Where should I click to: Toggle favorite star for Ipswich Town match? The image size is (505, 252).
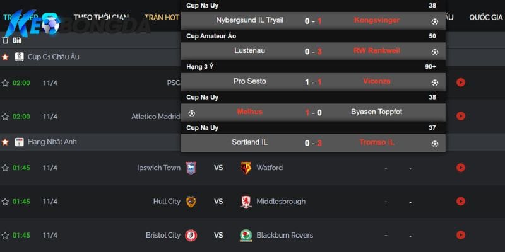[x=5, y=168]
